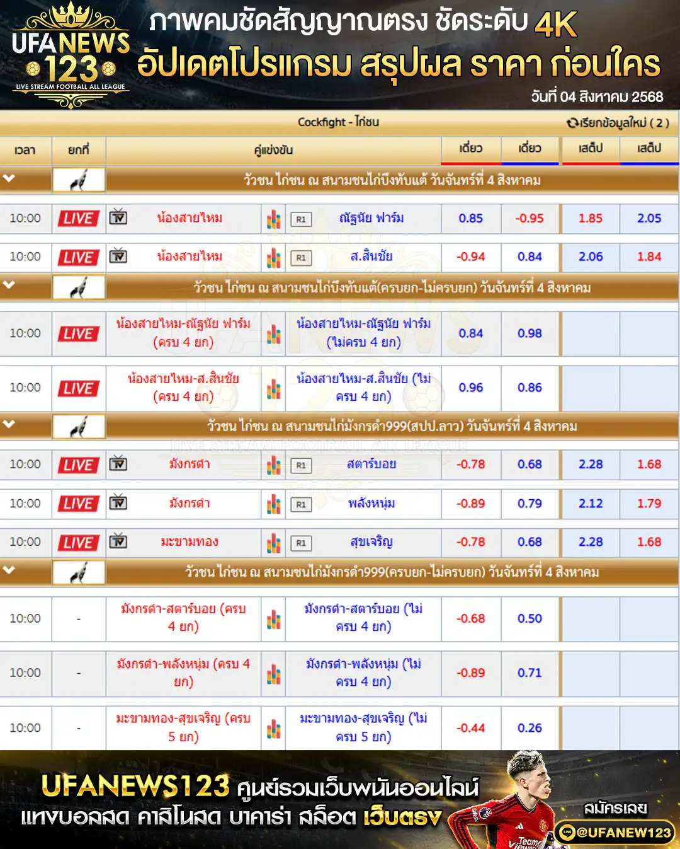Image resolution: width=680 pixels, height=849 pixels.
Task: Refresh data with เรียกข้อมูลใหม่ icon
Action: coord(572,123)
